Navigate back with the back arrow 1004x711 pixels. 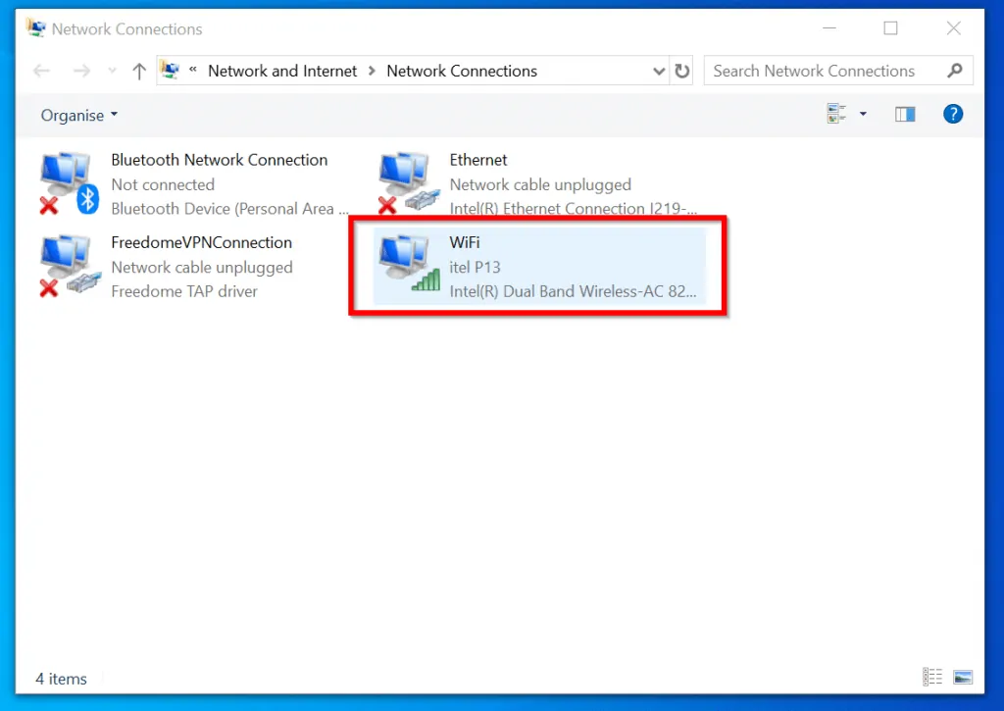40,70
